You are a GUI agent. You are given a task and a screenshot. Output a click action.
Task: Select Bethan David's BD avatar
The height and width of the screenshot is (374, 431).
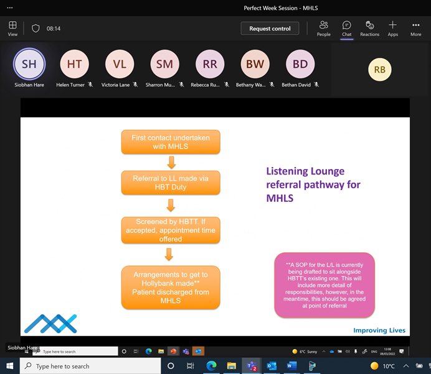(300, 64)
